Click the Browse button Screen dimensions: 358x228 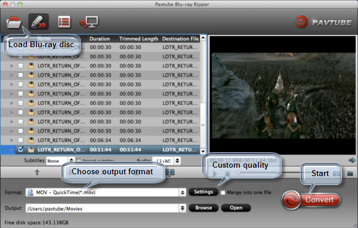203,208
